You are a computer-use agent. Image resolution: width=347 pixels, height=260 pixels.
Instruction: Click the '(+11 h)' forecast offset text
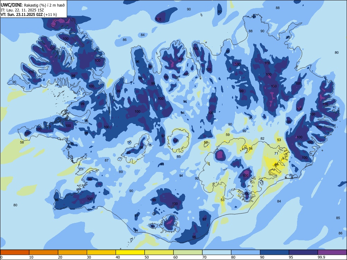[50, 15]
